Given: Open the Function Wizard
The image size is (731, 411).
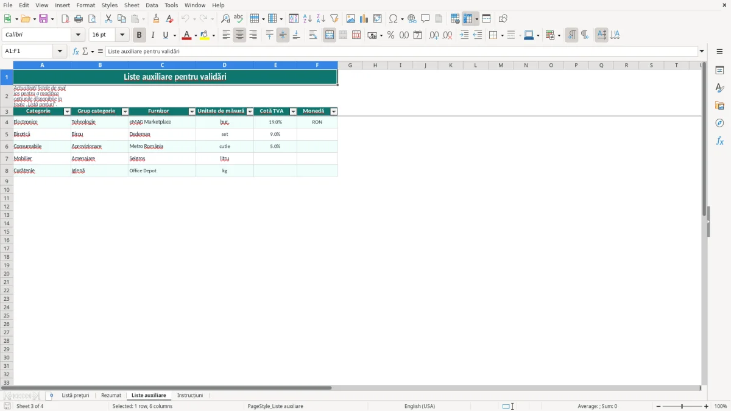Looking at the screenshot, I should [x=76, y=51].
